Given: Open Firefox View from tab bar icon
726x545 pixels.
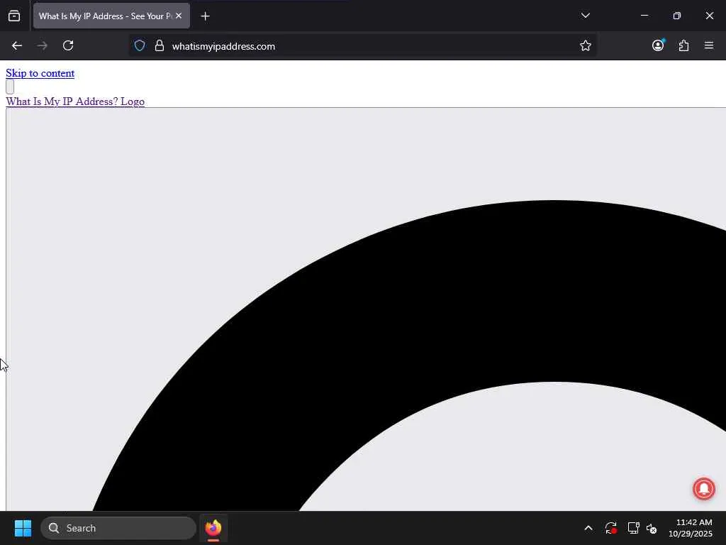Looking at the screenshot, I should pos(14,16).
